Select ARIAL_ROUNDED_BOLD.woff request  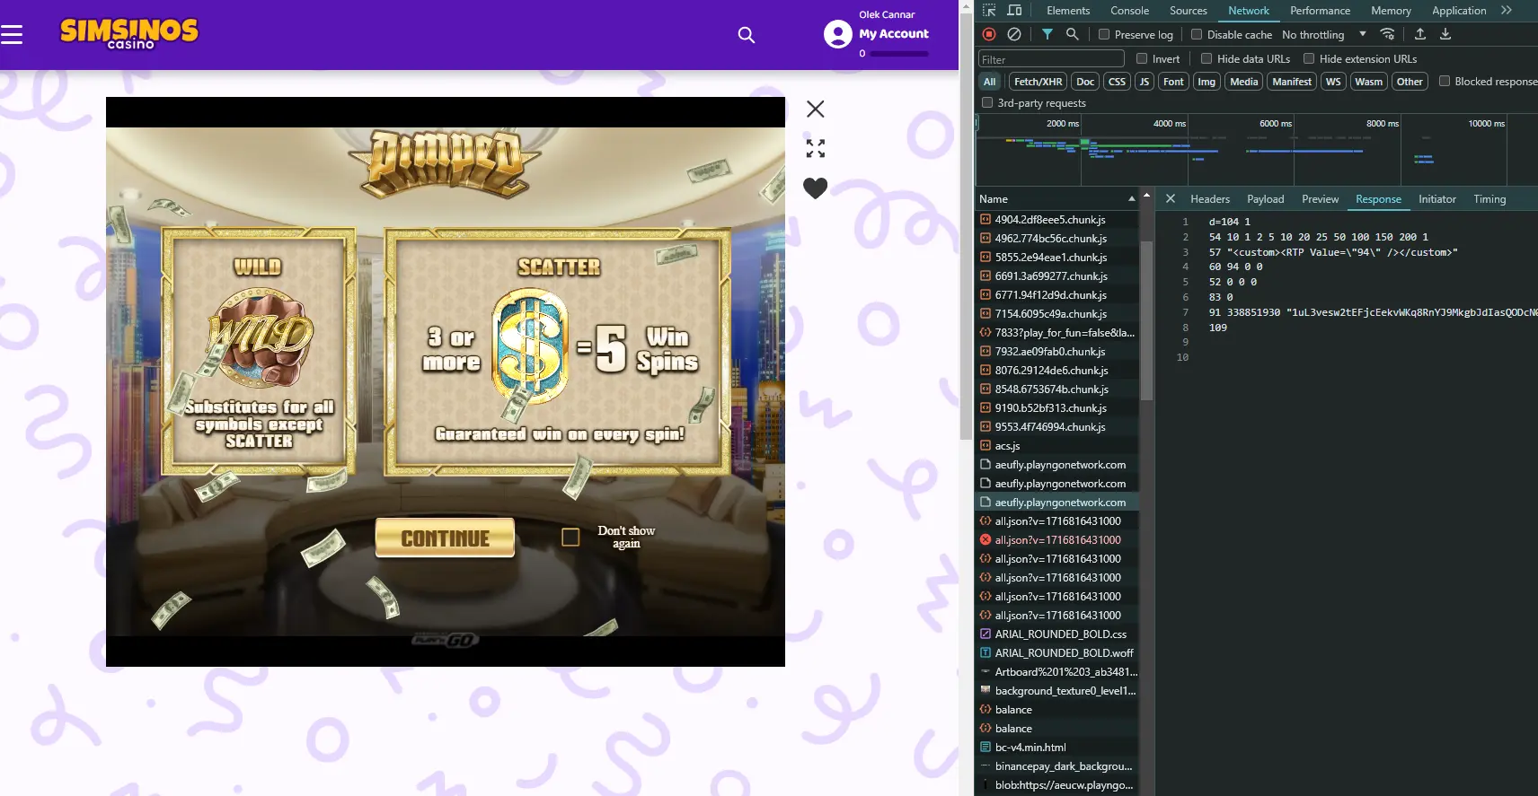coord(1057,652)
